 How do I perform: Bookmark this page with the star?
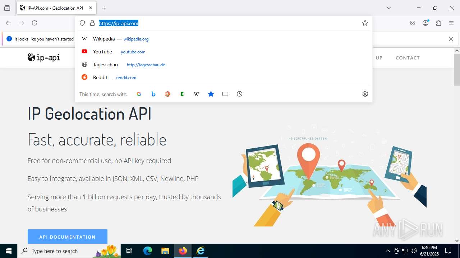coord(365,23)
